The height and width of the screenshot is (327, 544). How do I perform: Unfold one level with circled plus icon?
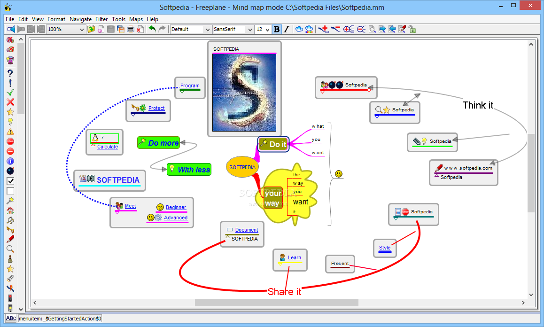pos(349,29)
